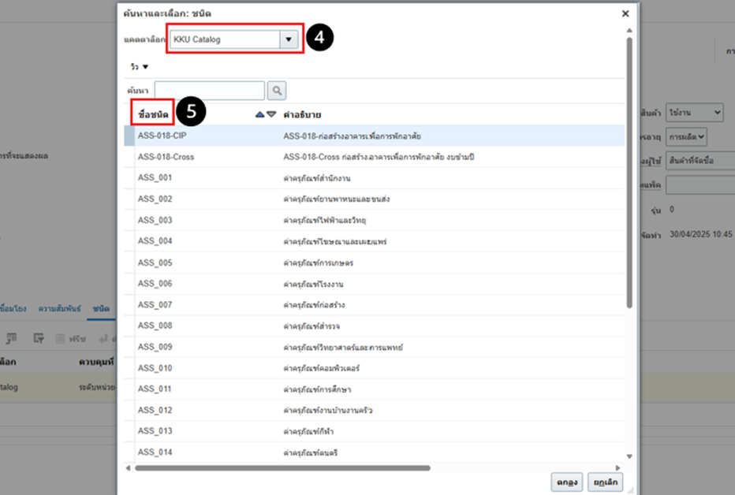
Task: Expand the วิว view menu
Action: (x=140, y=67)
